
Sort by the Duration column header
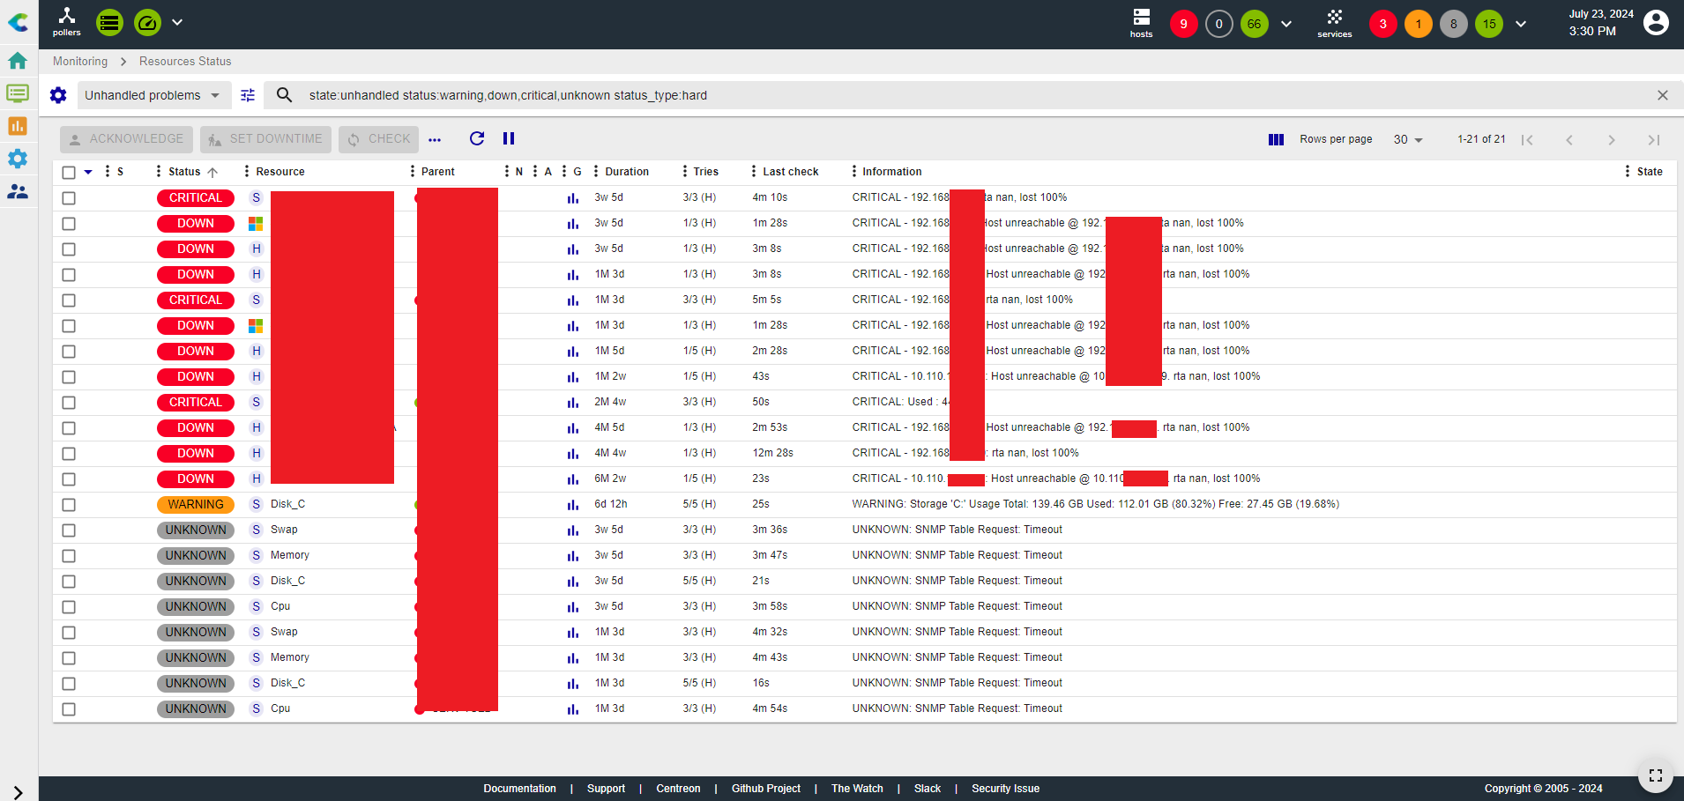pos(627,172)
